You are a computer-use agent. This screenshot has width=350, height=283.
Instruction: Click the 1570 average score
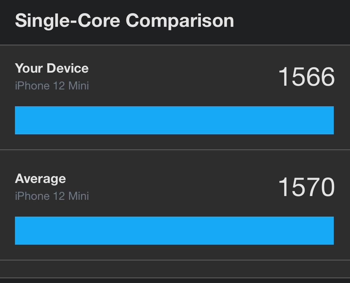(306, 187)
